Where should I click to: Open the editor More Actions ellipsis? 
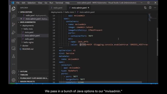point(155,8)
